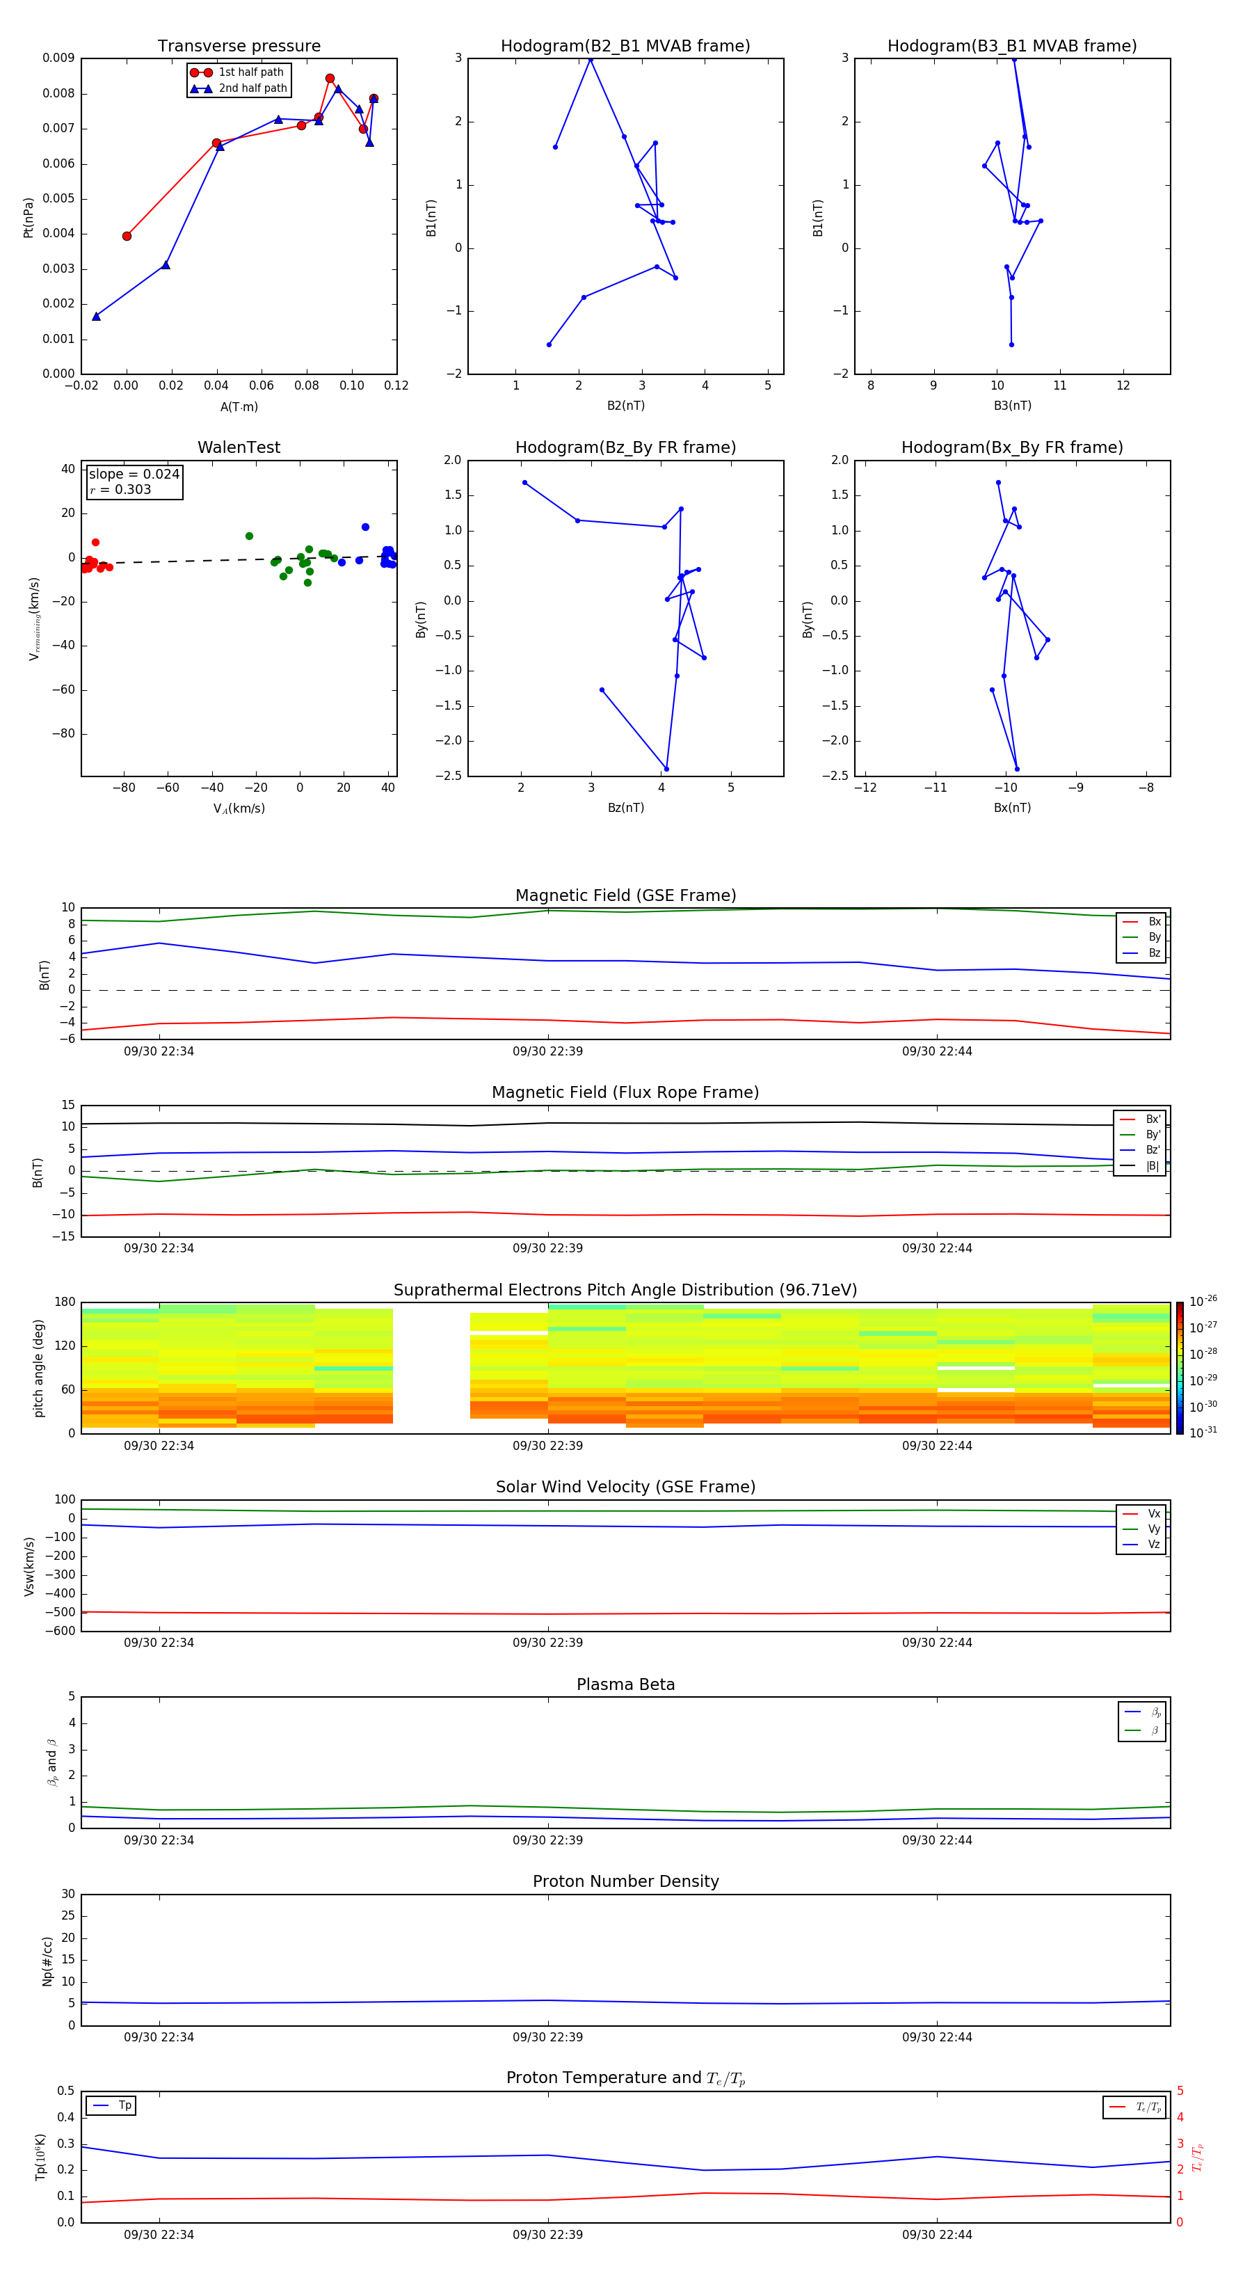
Task: Select Bx' in the Flux Rope legend
Action: [1140, 1119]
